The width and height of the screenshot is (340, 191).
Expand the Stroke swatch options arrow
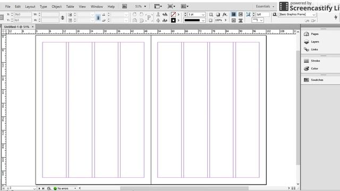(x=178, y=20)
